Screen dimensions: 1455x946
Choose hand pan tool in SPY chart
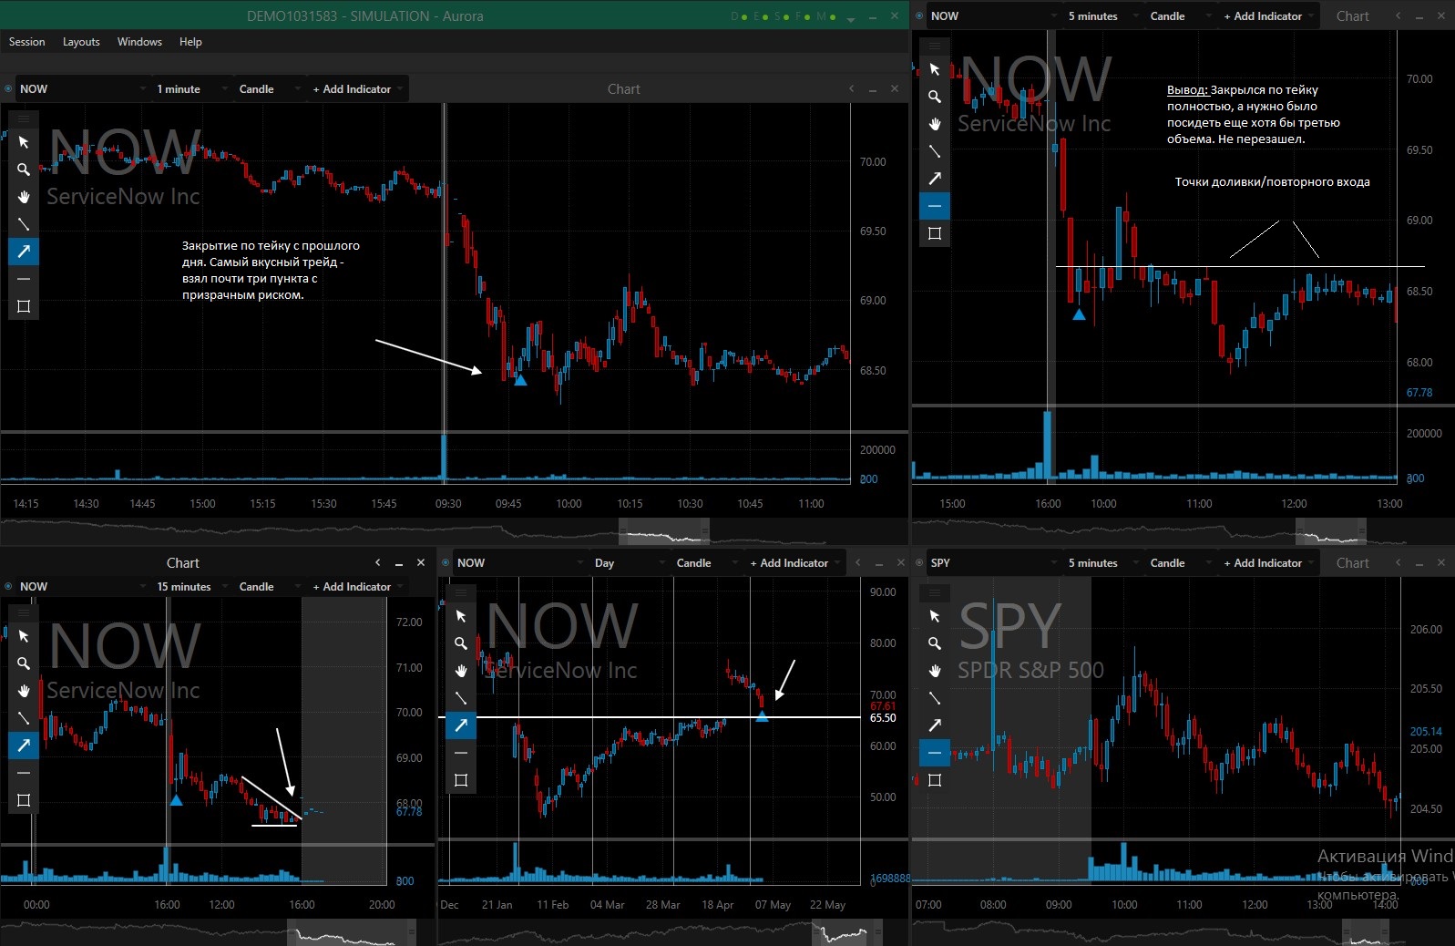[x=935, y=671]
